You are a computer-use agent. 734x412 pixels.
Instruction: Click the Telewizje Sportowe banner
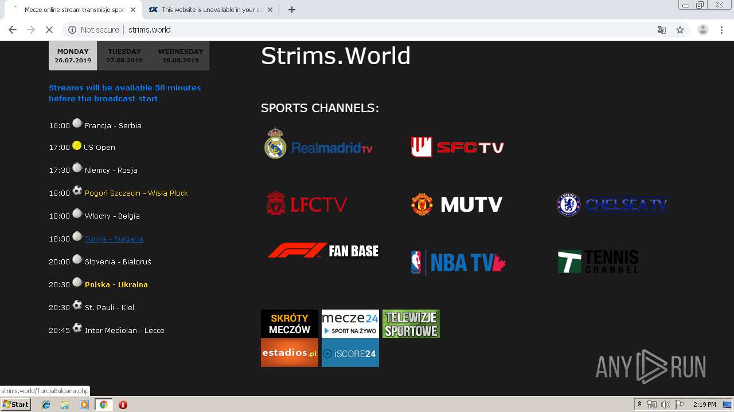tap(411, 324)
